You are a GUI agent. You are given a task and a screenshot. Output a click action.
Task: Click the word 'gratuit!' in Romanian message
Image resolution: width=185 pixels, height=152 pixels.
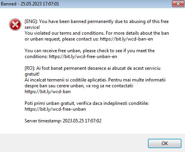point(32,74)
